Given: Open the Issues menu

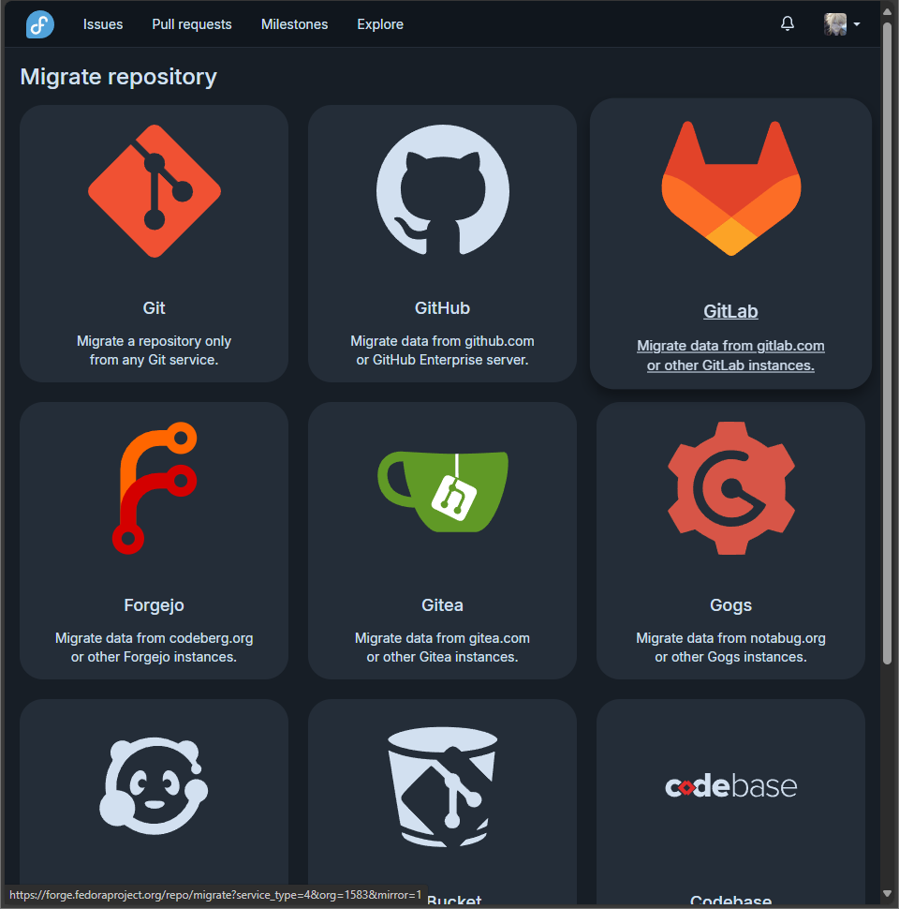Looking at the screenshot, I should [x=102, y=24].
